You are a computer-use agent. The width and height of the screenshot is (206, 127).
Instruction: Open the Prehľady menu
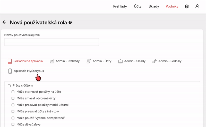(x=120, y=6)
